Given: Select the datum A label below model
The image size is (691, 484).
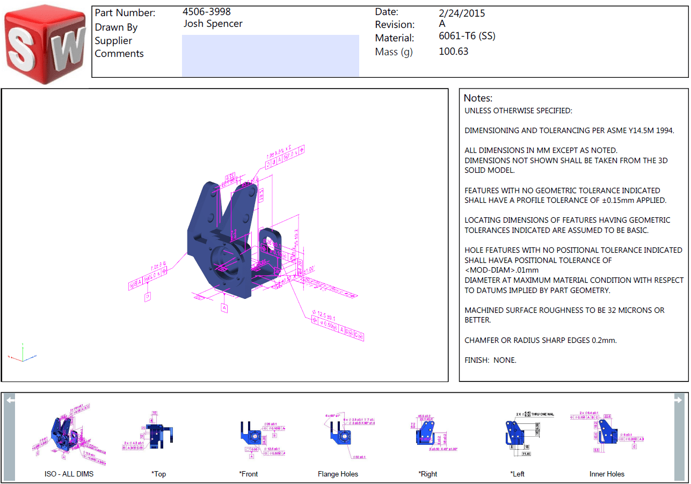Looking at the screenshot, I should [224, 307].
